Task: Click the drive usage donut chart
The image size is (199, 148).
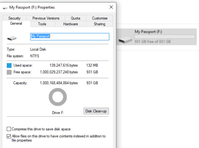Action: pyautogui.click(x=58, y=97)
